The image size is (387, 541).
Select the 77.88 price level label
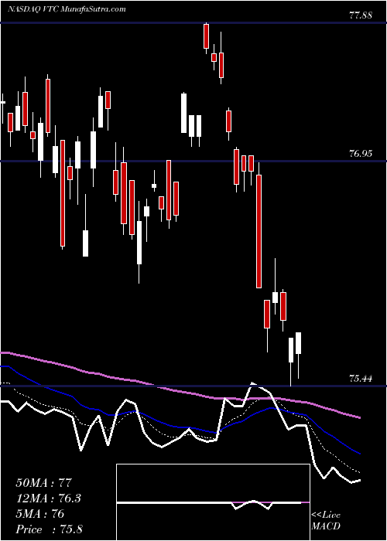[x=361, y=15]
